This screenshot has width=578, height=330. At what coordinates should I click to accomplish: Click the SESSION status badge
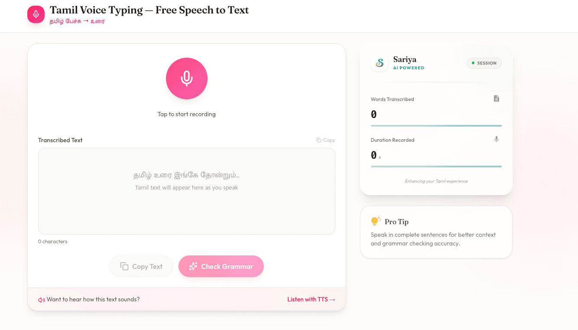484,63
